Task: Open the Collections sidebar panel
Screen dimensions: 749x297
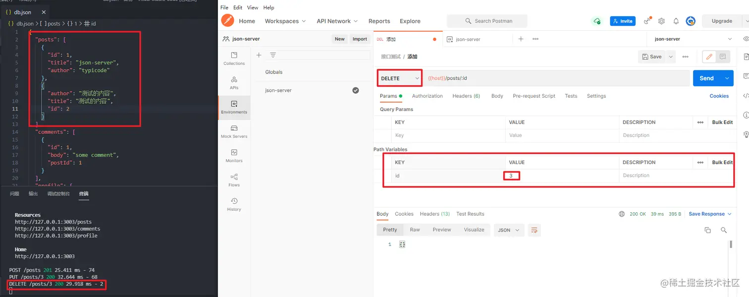Action: pos(234,58)
